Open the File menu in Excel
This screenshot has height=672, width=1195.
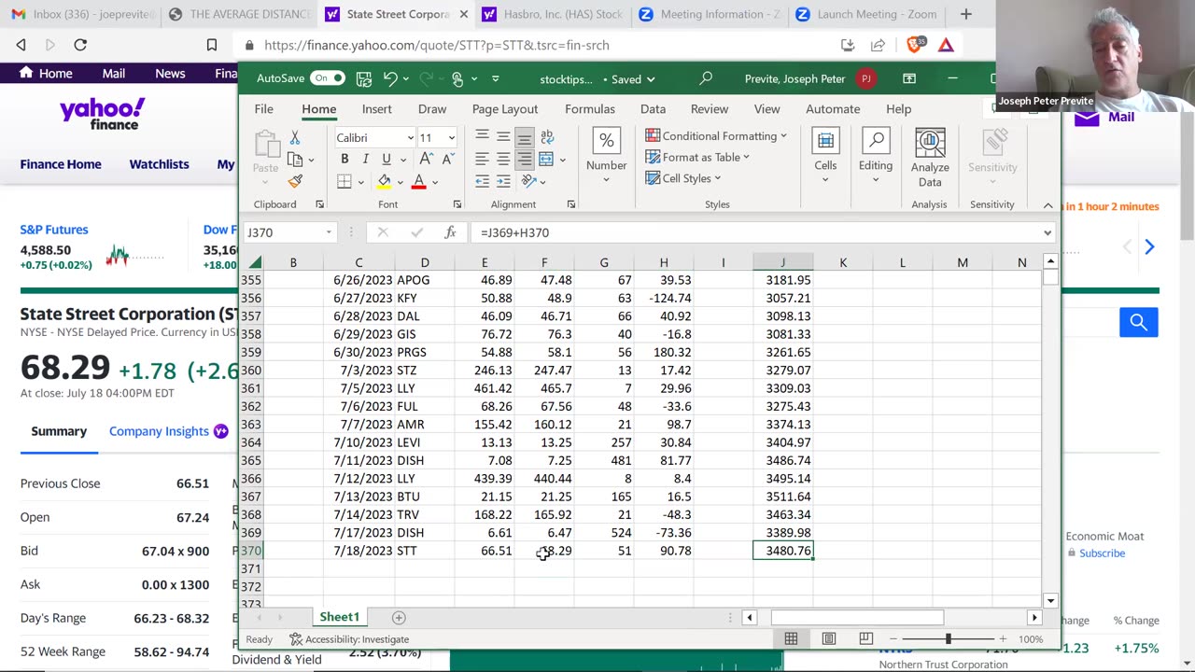(264, 109)
